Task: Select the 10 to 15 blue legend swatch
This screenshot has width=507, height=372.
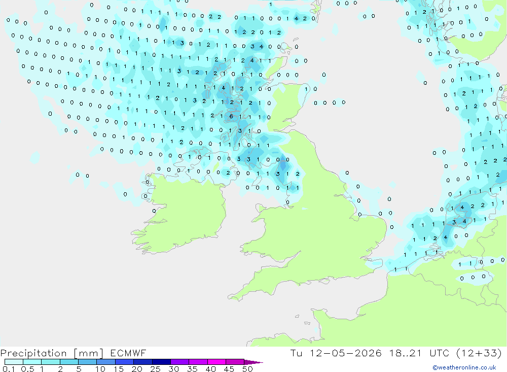Action: pos(106,362)
